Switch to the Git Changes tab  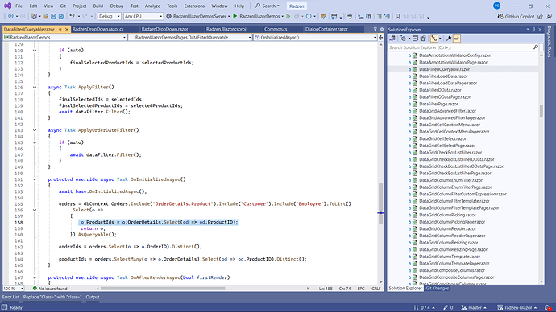click(x=438, y=289)
